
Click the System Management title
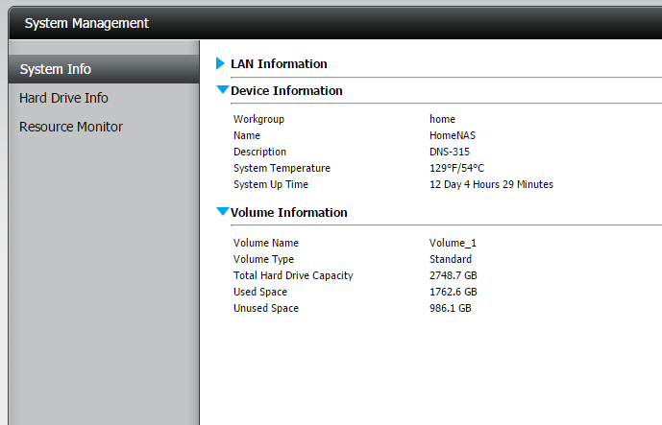pyautogui.click(x=86, y=23)
